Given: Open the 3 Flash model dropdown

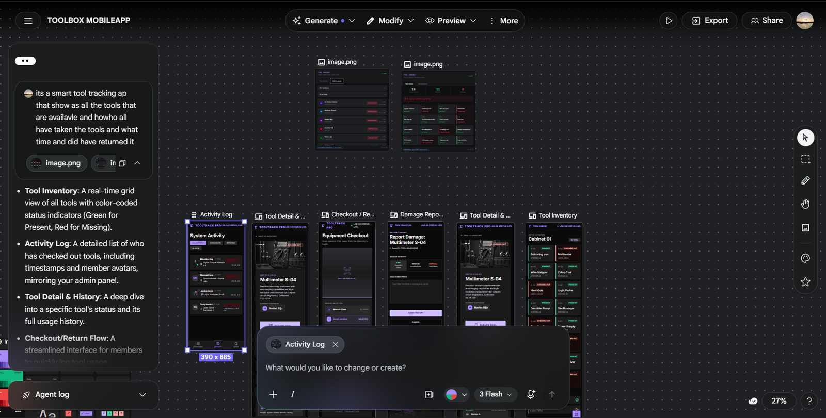Looking at the screenshot, I should [x=496, y=394].
